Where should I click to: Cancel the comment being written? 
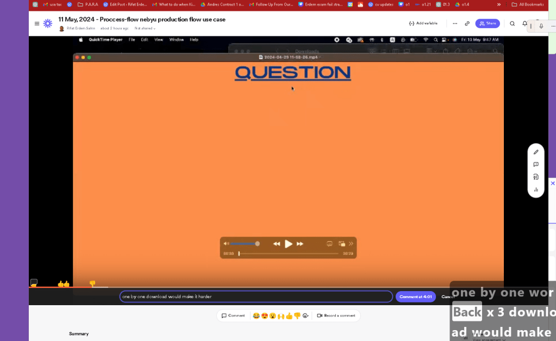(x=448, y=296)
